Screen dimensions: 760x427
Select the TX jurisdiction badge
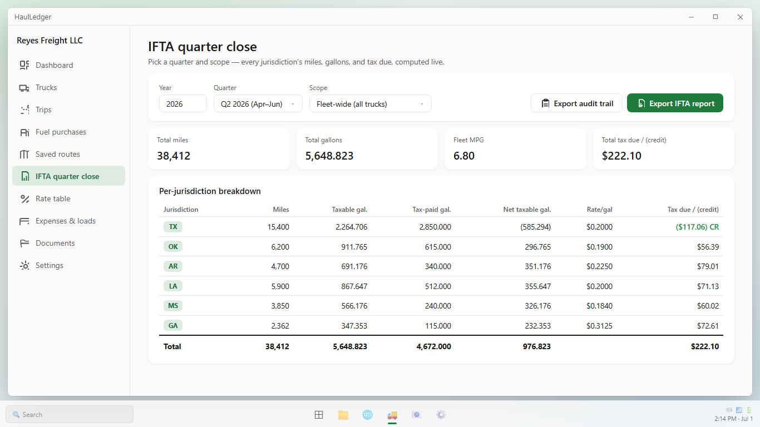[x=173, y=227]
